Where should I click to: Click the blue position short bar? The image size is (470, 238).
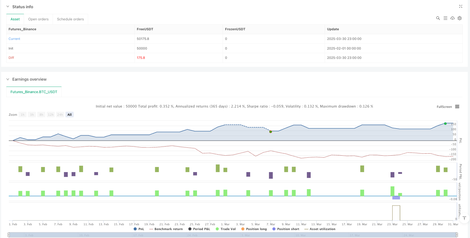click(x=396, y=198)
